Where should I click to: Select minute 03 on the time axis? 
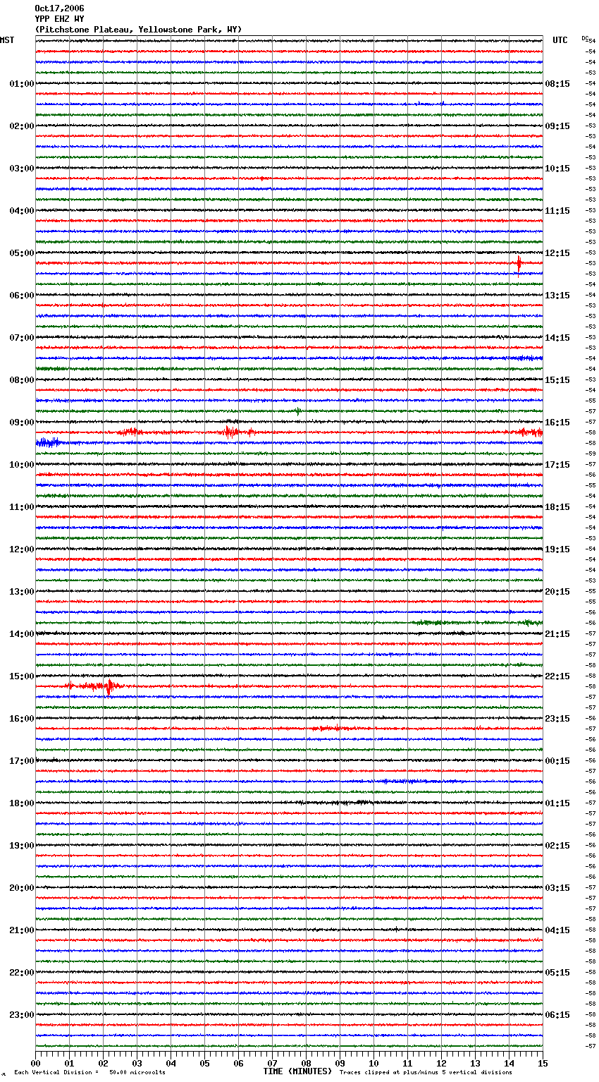coord(137,1063)
